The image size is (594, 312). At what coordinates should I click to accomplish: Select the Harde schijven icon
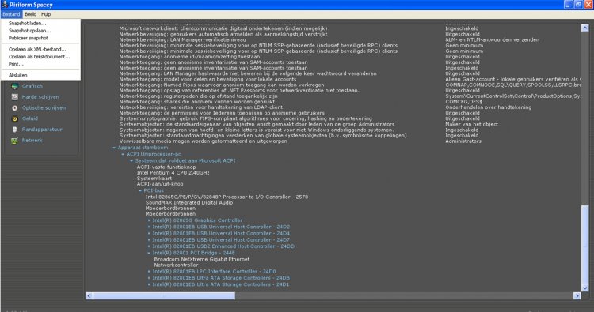pyautogui.click(x=15, y=96)
